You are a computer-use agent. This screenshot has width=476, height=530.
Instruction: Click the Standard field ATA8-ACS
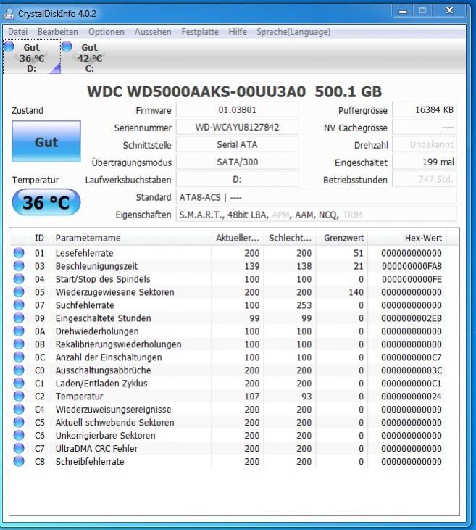coord(316,197)
